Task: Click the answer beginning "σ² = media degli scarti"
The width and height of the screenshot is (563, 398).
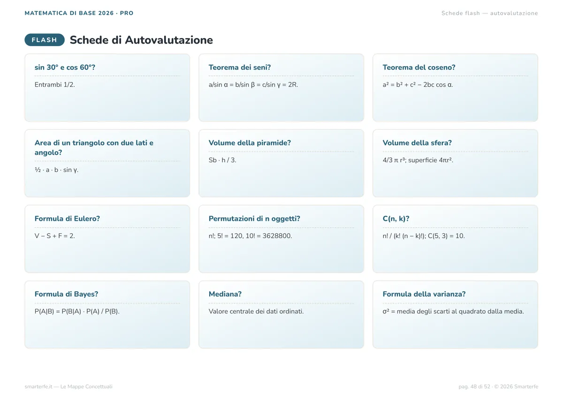Action: click(x=453, y=312)
